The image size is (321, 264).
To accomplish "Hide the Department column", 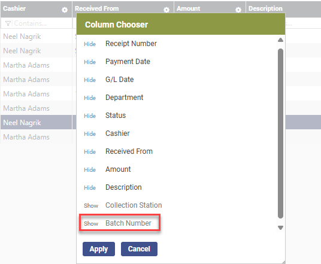I will pos(90,98).
